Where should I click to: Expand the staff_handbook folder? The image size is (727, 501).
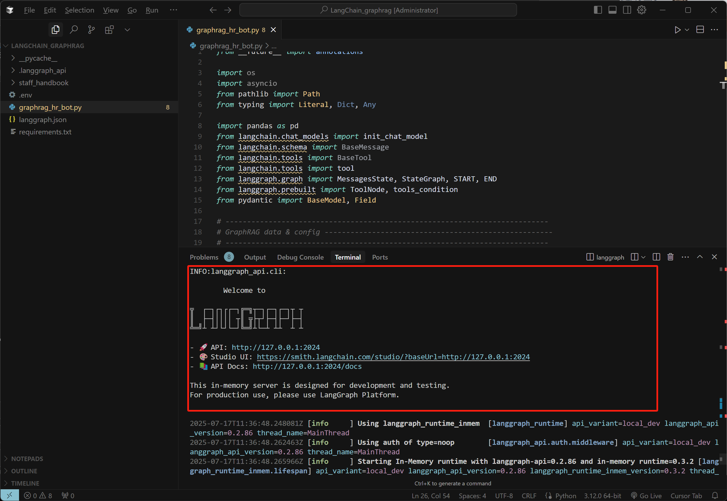tap(89, 83)
